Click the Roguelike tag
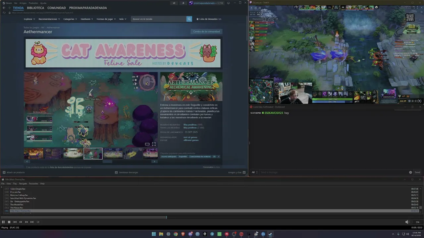Viewport: 424px width, 238px height. click(x=183, y=157)
